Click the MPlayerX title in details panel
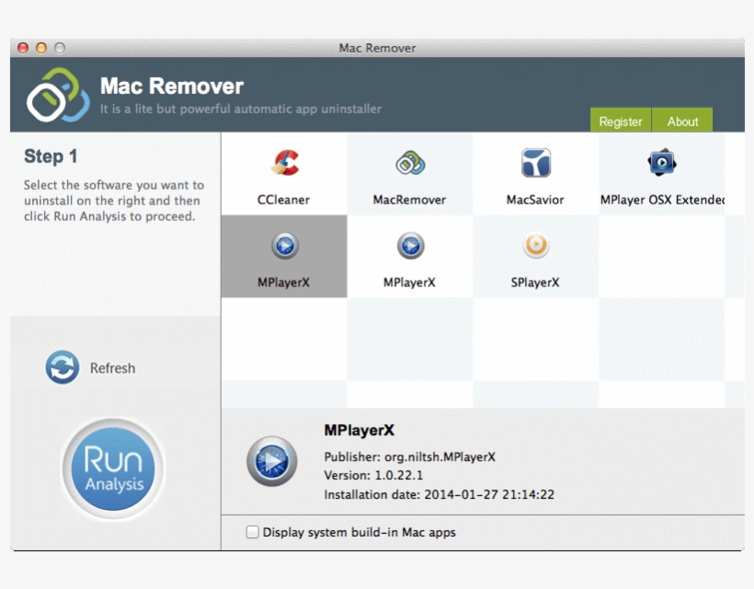Image resolution: width=754 pixels, height=589 pixels. 360,430
